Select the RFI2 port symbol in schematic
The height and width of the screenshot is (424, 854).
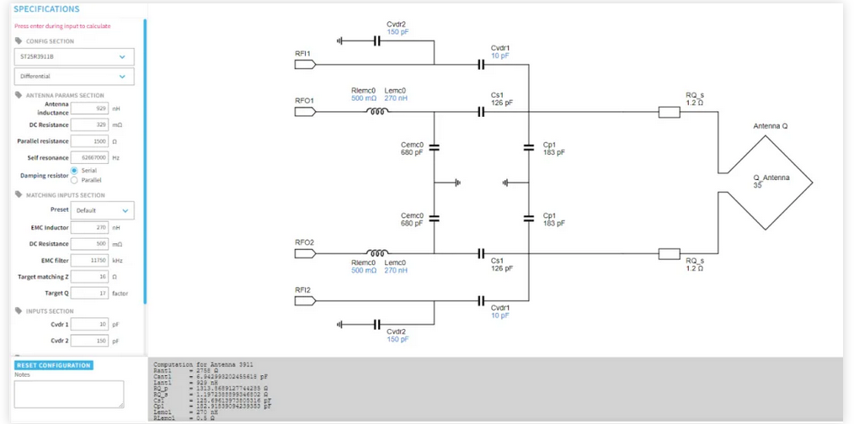tap(304, 299)
